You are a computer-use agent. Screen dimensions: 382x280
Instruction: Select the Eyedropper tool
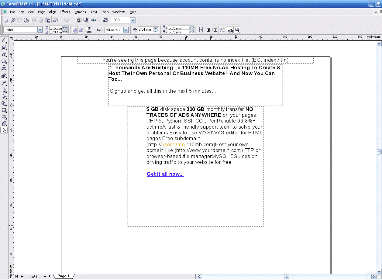click(4, 83)
